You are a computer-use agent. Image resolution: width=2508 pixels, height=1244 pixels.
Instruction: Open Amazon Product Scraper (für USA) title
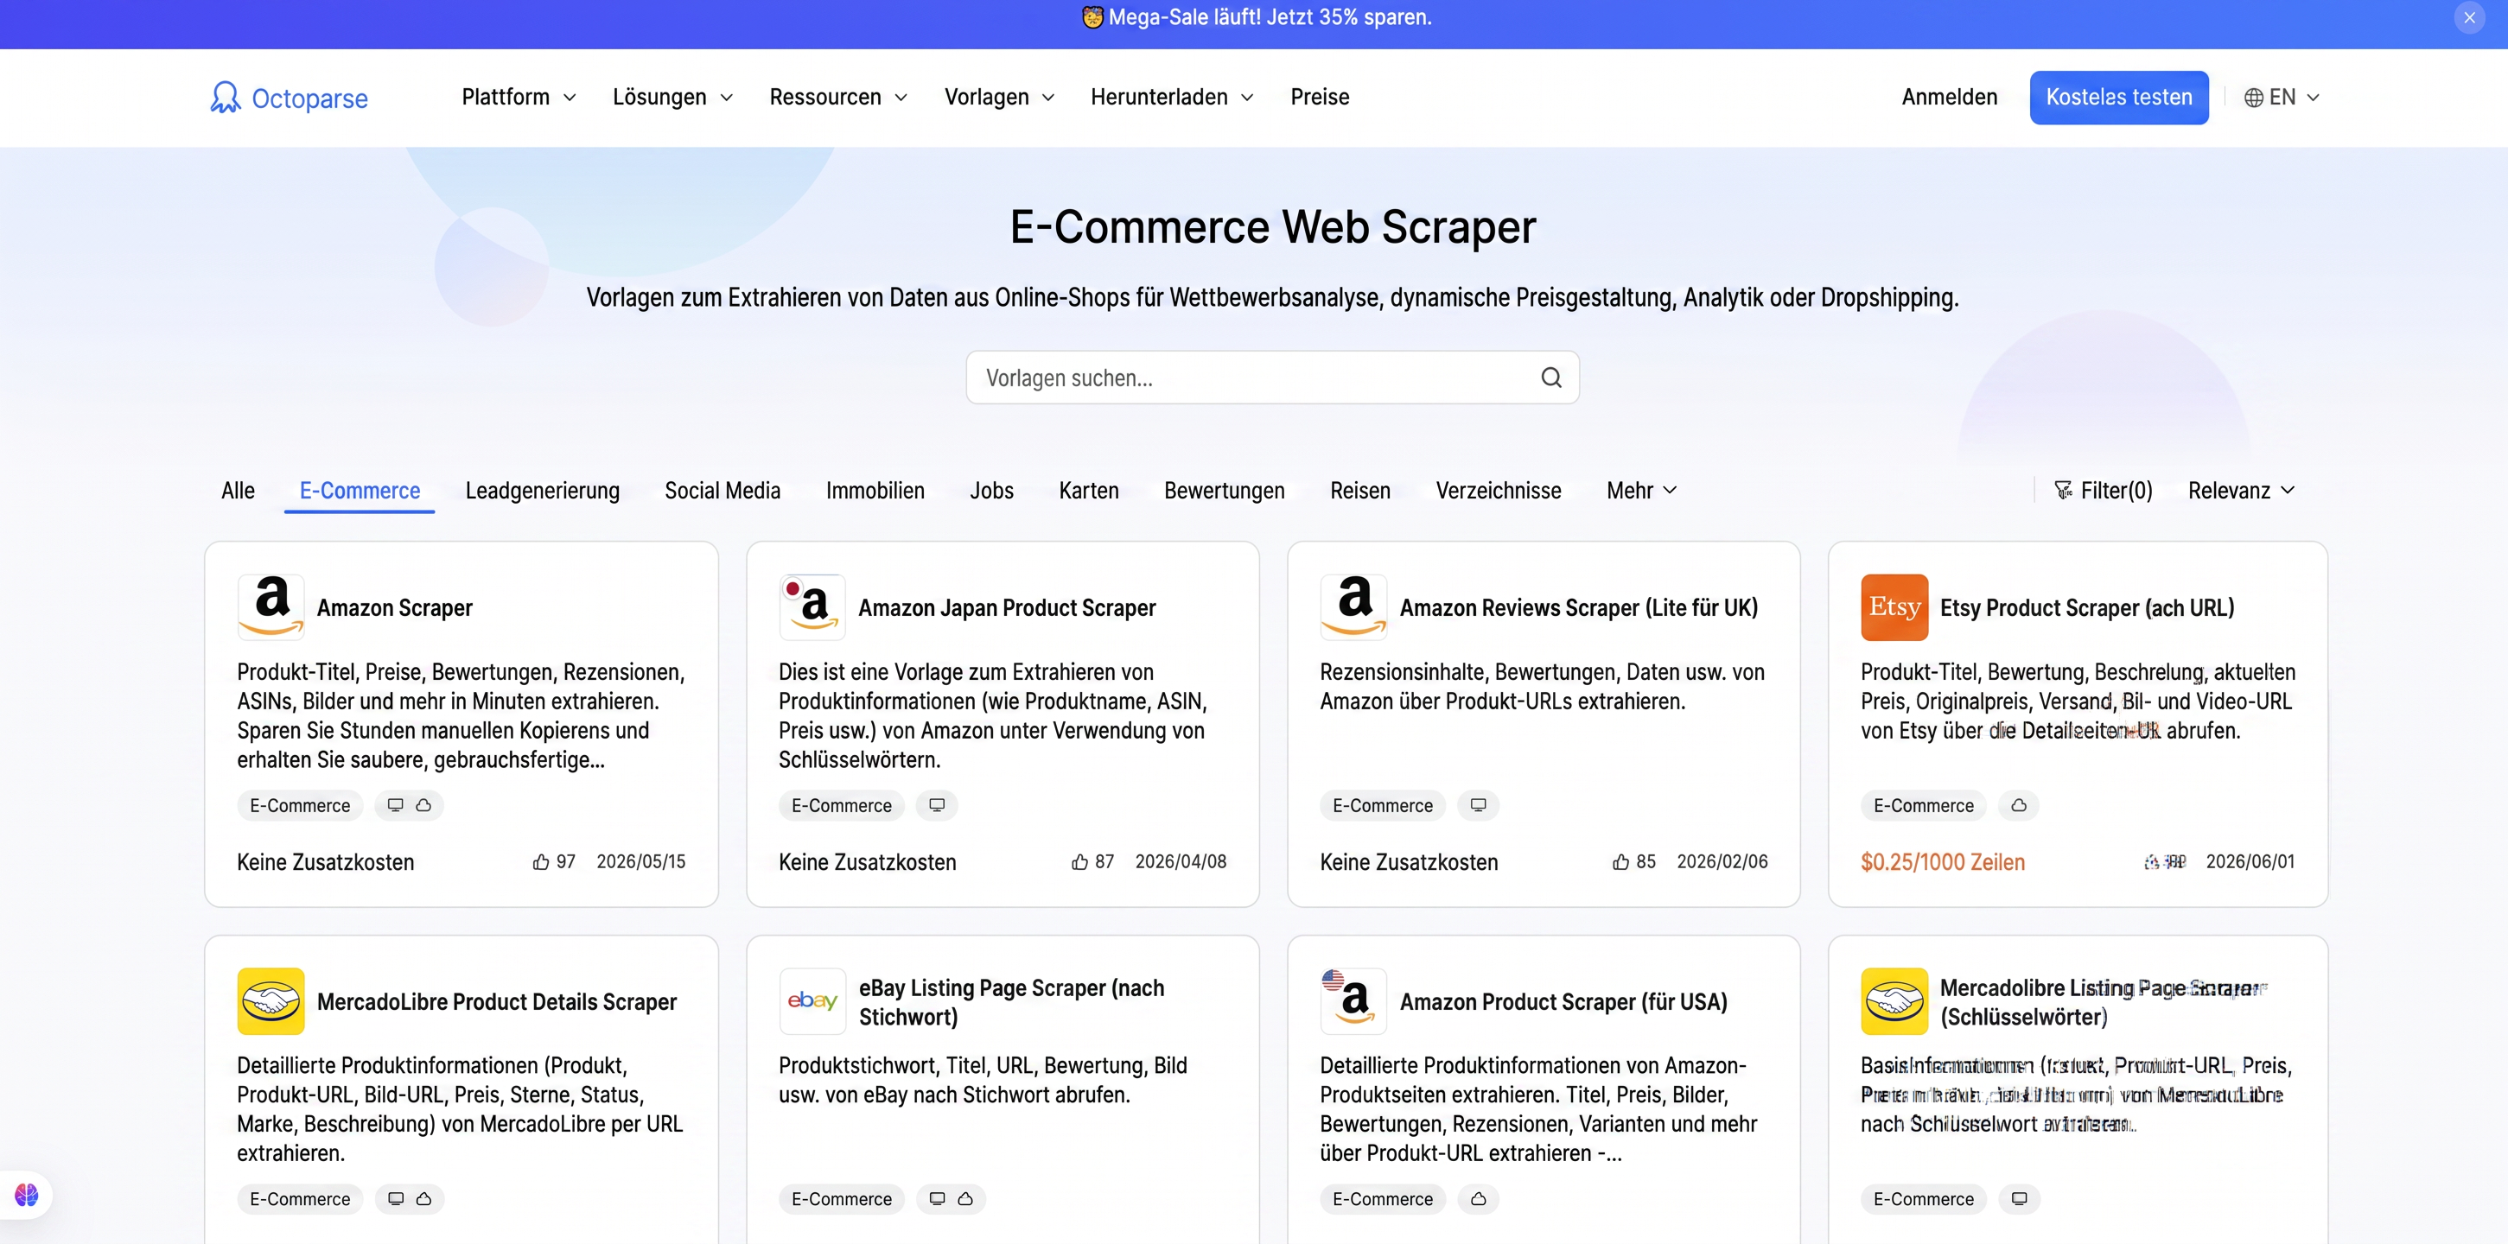pos(1563,1001)
